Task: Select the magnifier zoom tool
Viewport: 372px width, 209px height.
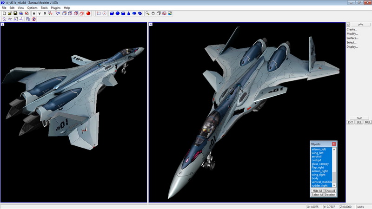Action: click(x=147, y=13)
